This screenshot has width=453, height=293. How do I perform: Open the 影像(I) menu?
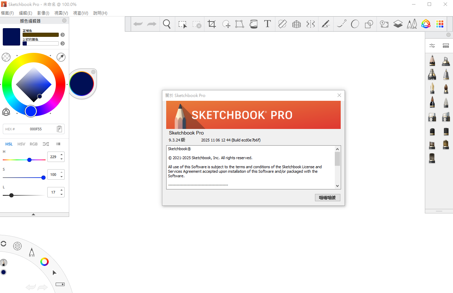(x=43, y=13)
